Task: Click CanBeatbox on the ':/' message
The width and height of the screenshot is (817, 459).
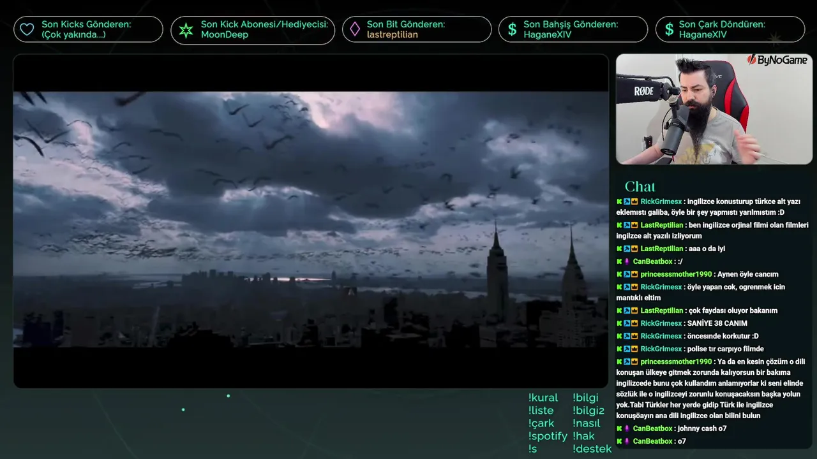Action: tap(652, 261)
